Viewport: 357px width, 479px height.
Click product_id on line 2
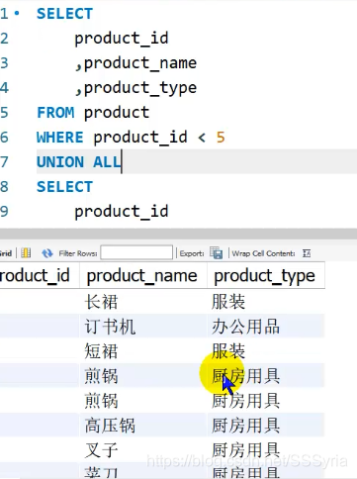122,39
